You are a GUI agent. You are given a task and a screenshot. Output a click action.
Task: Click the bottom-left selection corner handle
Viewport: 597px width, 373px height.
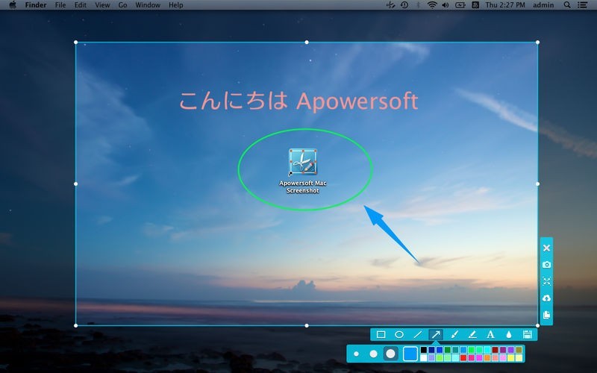(x=76, y=325)
